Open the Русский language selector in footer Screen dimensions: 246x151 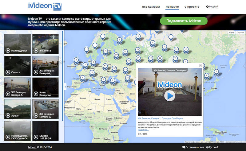[x=212, y=147]
